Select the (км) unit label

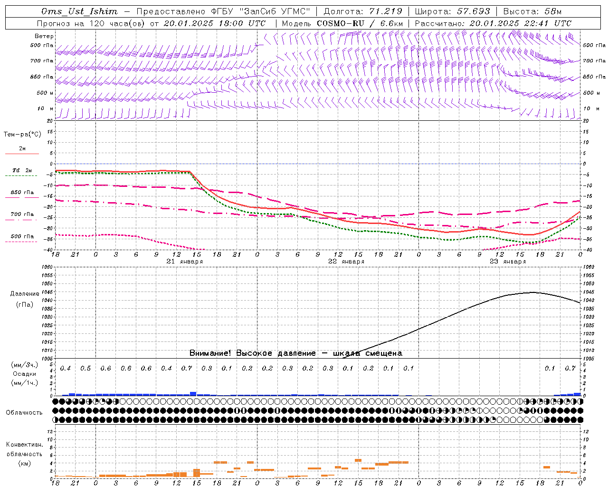[x=24, y=463]
